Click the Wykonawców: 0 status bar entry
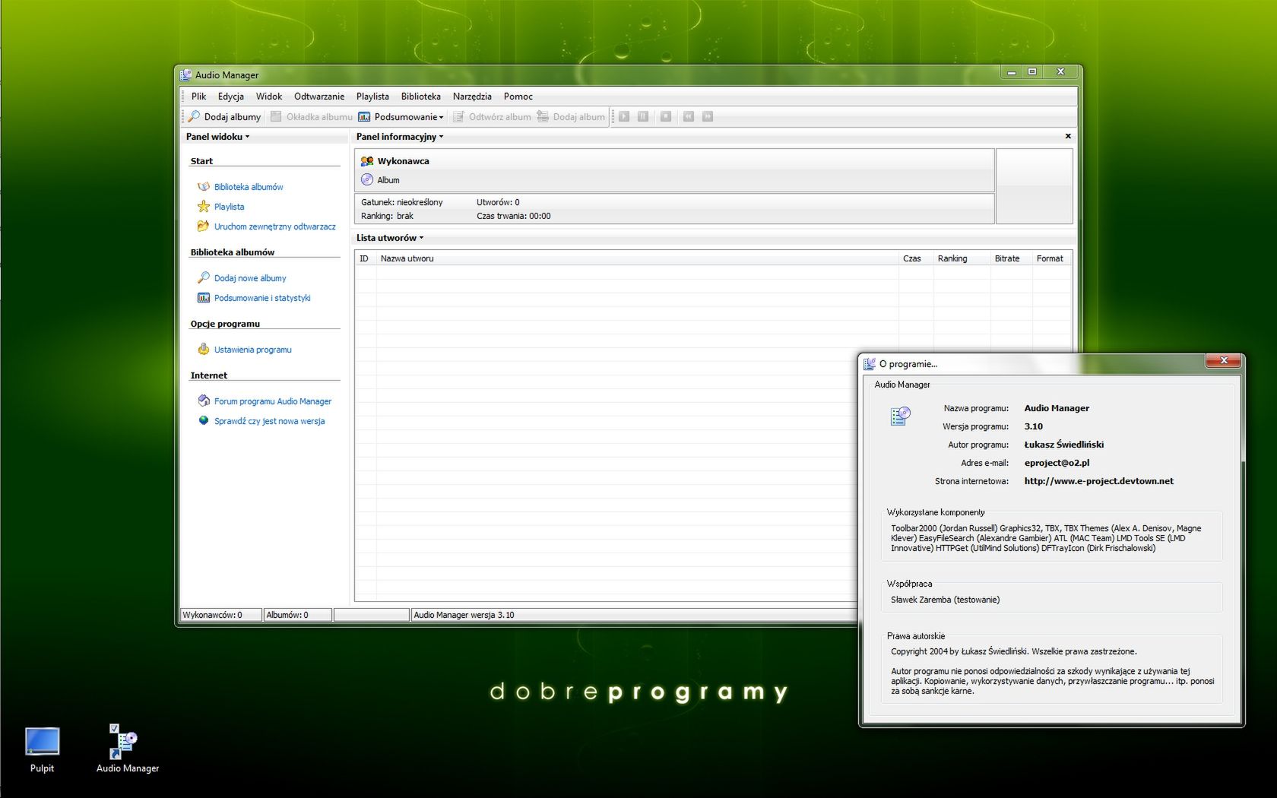This screenshot has width=1277, height=798. pyautogui.click(x=220, y=615)
